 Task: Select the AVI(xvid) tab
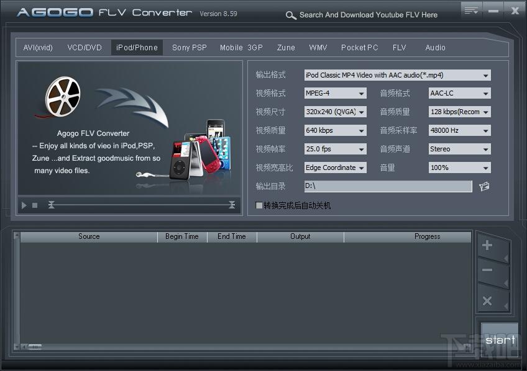(x=38, y=48)
